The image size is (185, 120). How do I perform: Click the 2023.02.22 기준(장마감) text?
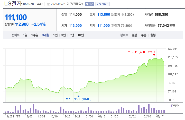click(x=67, y=4)
